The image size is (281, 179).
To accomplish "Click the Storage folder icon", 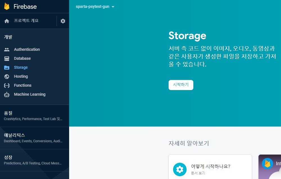I will pyautogui.click(x=7, y=68).
